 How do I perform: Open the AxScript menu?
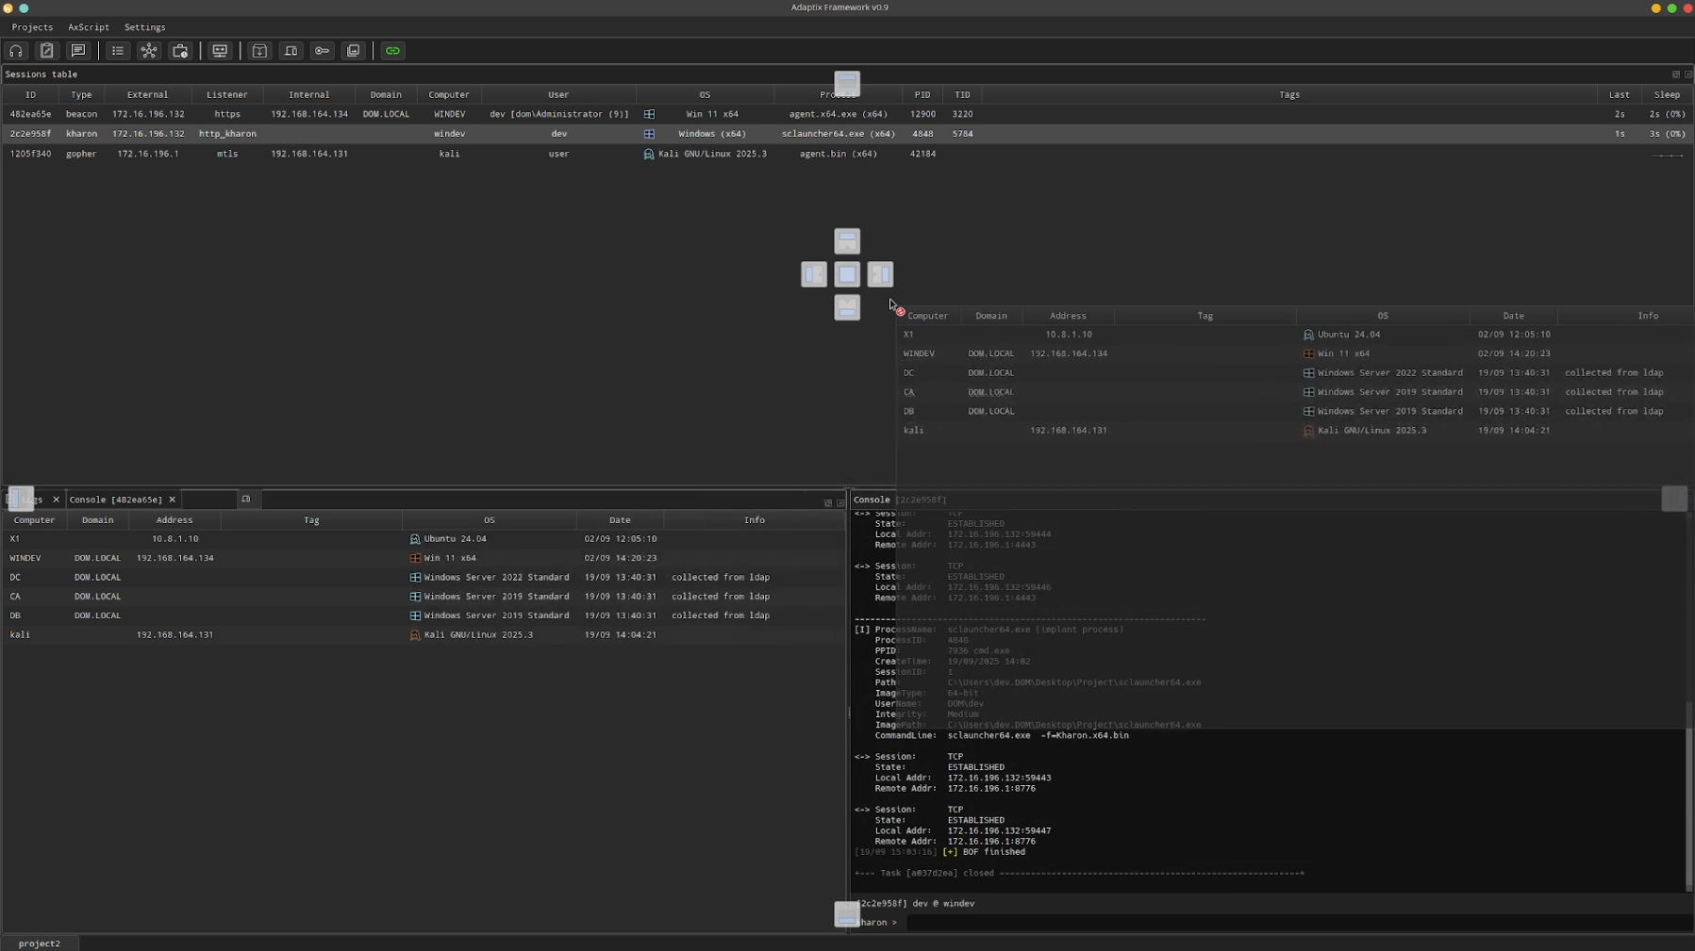(x=89, y=27)
